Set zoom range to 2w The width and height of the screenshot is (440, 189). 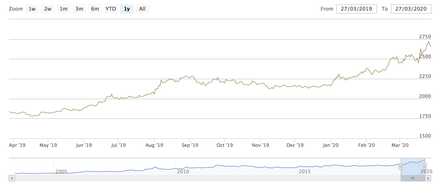tap(48, 9)
